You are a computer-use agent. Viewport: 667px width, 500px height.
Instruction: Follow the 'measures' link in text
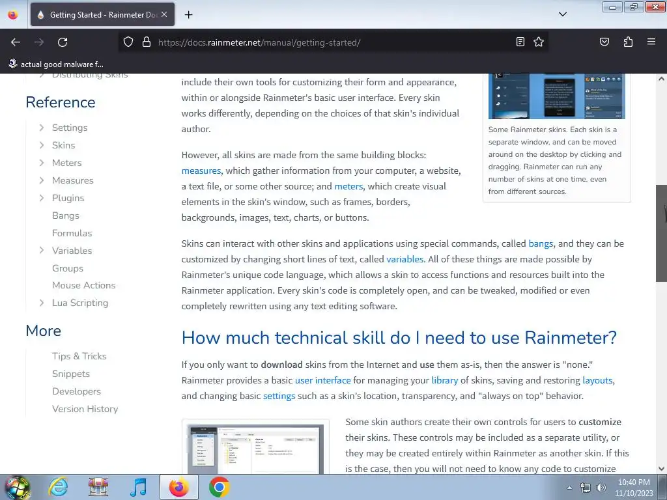pos(201,171)
